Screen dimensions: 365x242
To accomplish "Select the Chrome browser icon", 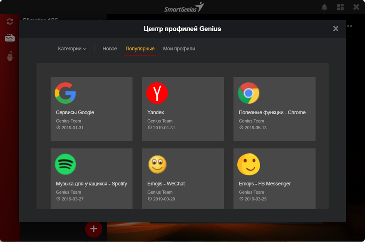I will (248, 93).
